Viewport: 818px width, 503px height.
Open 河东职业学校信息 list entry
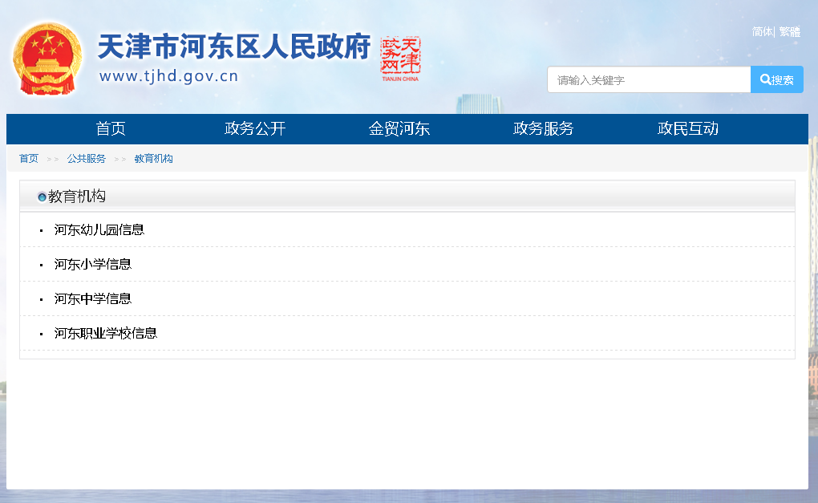(106, 334)
